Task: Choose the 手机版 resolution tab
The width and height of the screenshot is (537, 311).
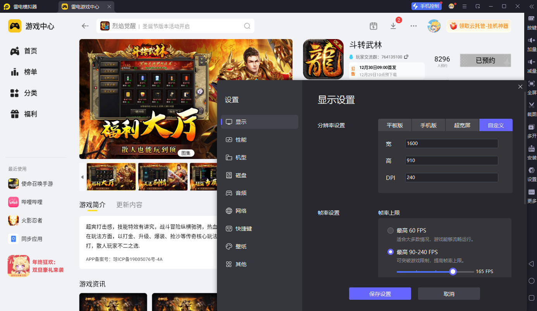Action: click(x=429, y=125)
